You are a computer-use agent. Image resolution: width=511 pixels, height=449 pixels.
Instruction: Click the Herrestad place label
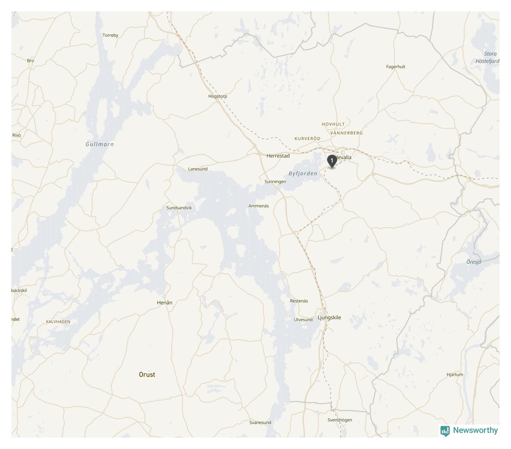click(278, 156)
